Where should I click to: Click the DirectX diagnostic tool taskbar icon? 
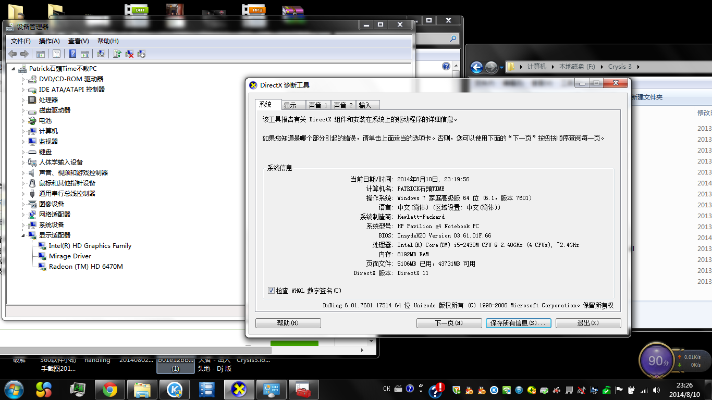click(x=239, y=389)
